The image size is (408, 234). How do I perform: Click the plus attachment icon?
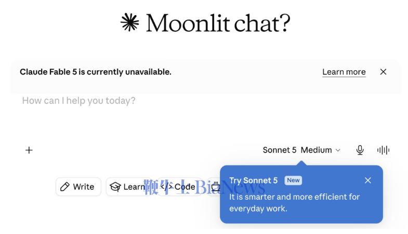click(x=29, y=150)
